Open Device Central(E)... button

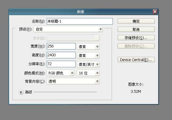point(136,60)
